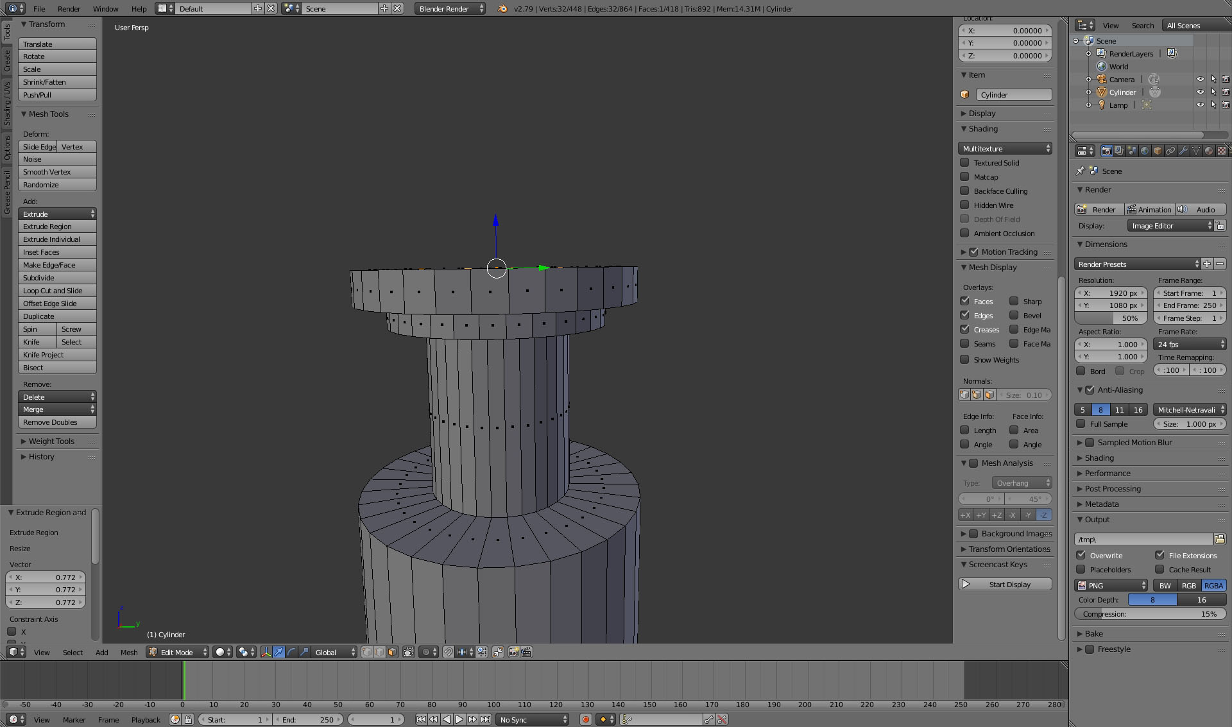Toggle limit selection to visible icon
This screenshot has width=1232, height=727.
click(x=409, y=652)
